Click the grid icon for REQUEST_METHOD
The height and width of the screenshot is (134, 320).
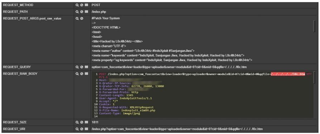click(86, 5)
